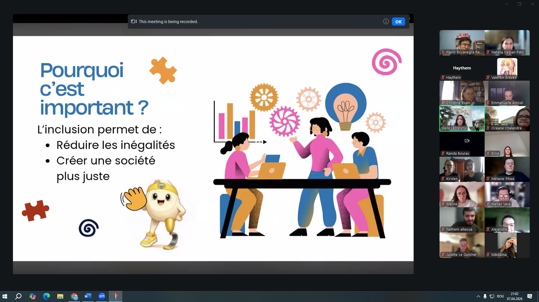Open the clock and calendar flyout
Viewport: 539px width, 302px height.
[x=514, y=296]
